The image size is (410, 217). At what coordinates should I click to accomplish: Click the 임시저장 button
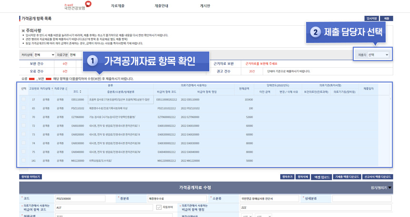click(x=371, y=19)
